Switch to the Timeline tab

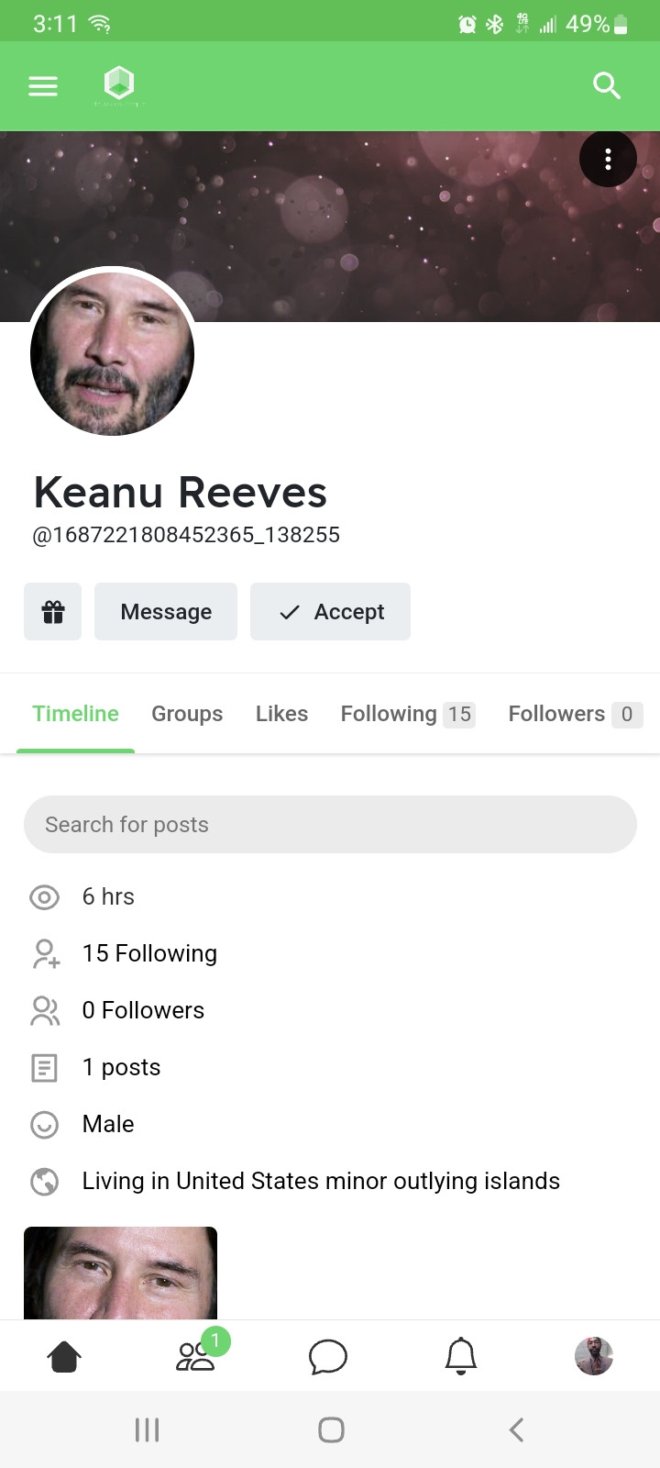(x=75, y=714)
